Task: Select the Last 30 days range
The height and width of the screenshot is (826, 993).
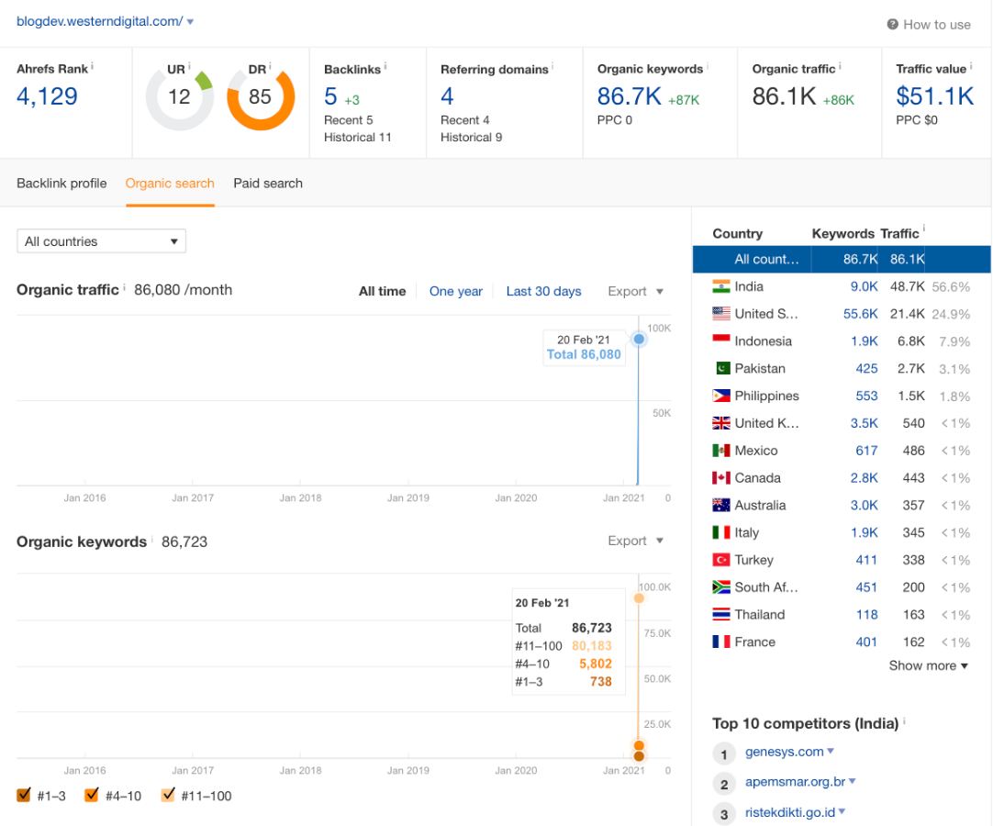Action: [x=543, y=291]
